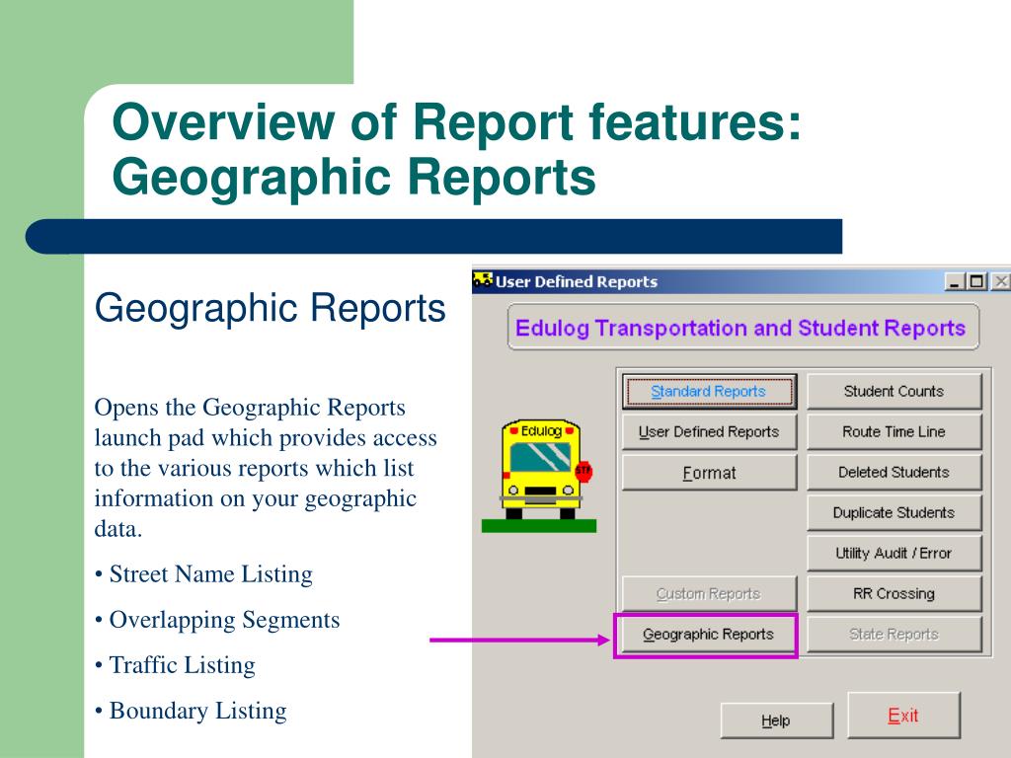This screenshot has height=758, width=1011.
Task: Open State Reports
Action: click(894, 635)
